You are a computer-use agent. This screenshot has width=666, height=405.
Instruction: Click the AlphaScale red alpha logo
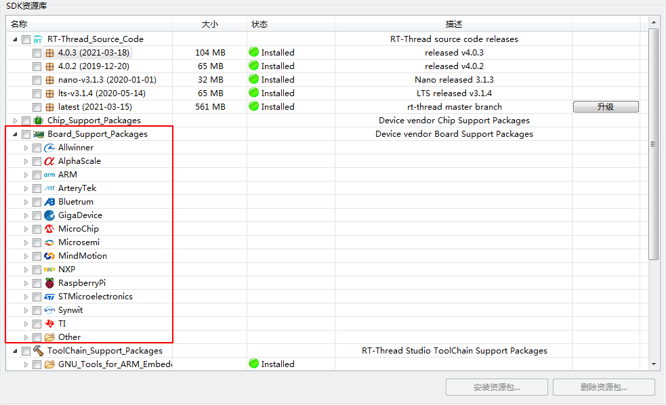tap(49, 161)
